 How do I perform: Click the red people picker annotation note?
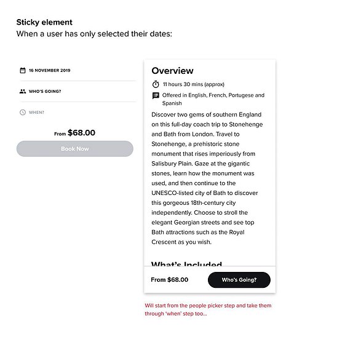point(208,309)
